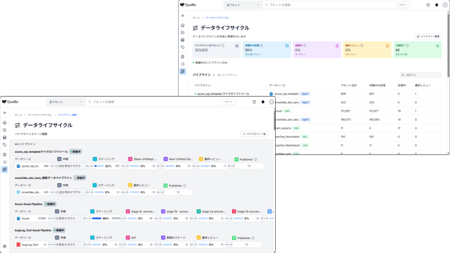Expand the sidebar in the pipeline overview window
Screen dimensions: 450x253
click(5, 113)
